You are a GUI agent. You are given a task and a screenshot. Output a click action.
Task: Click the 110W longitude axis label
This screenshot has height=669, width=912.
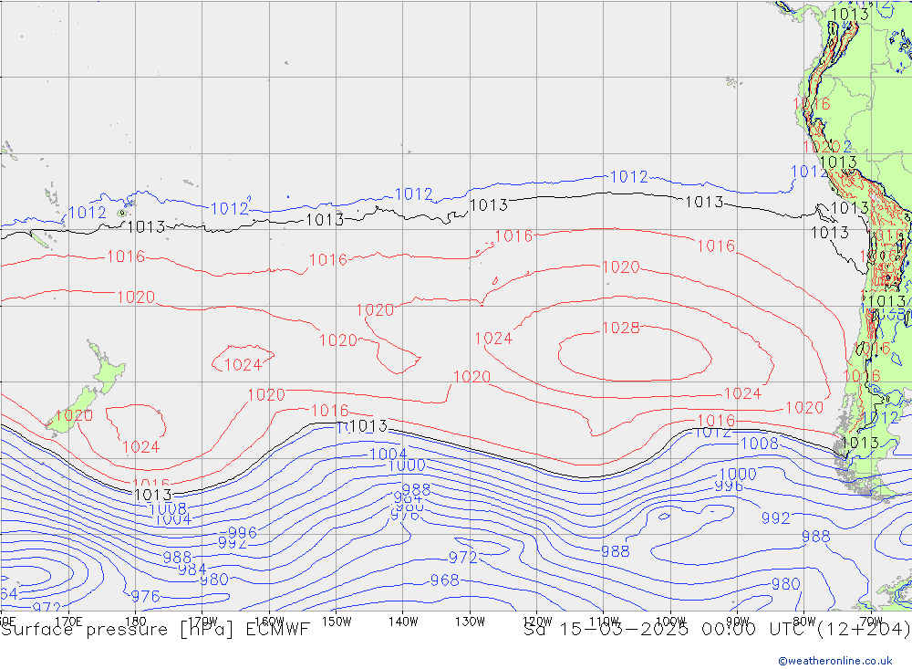click(604, 622)
